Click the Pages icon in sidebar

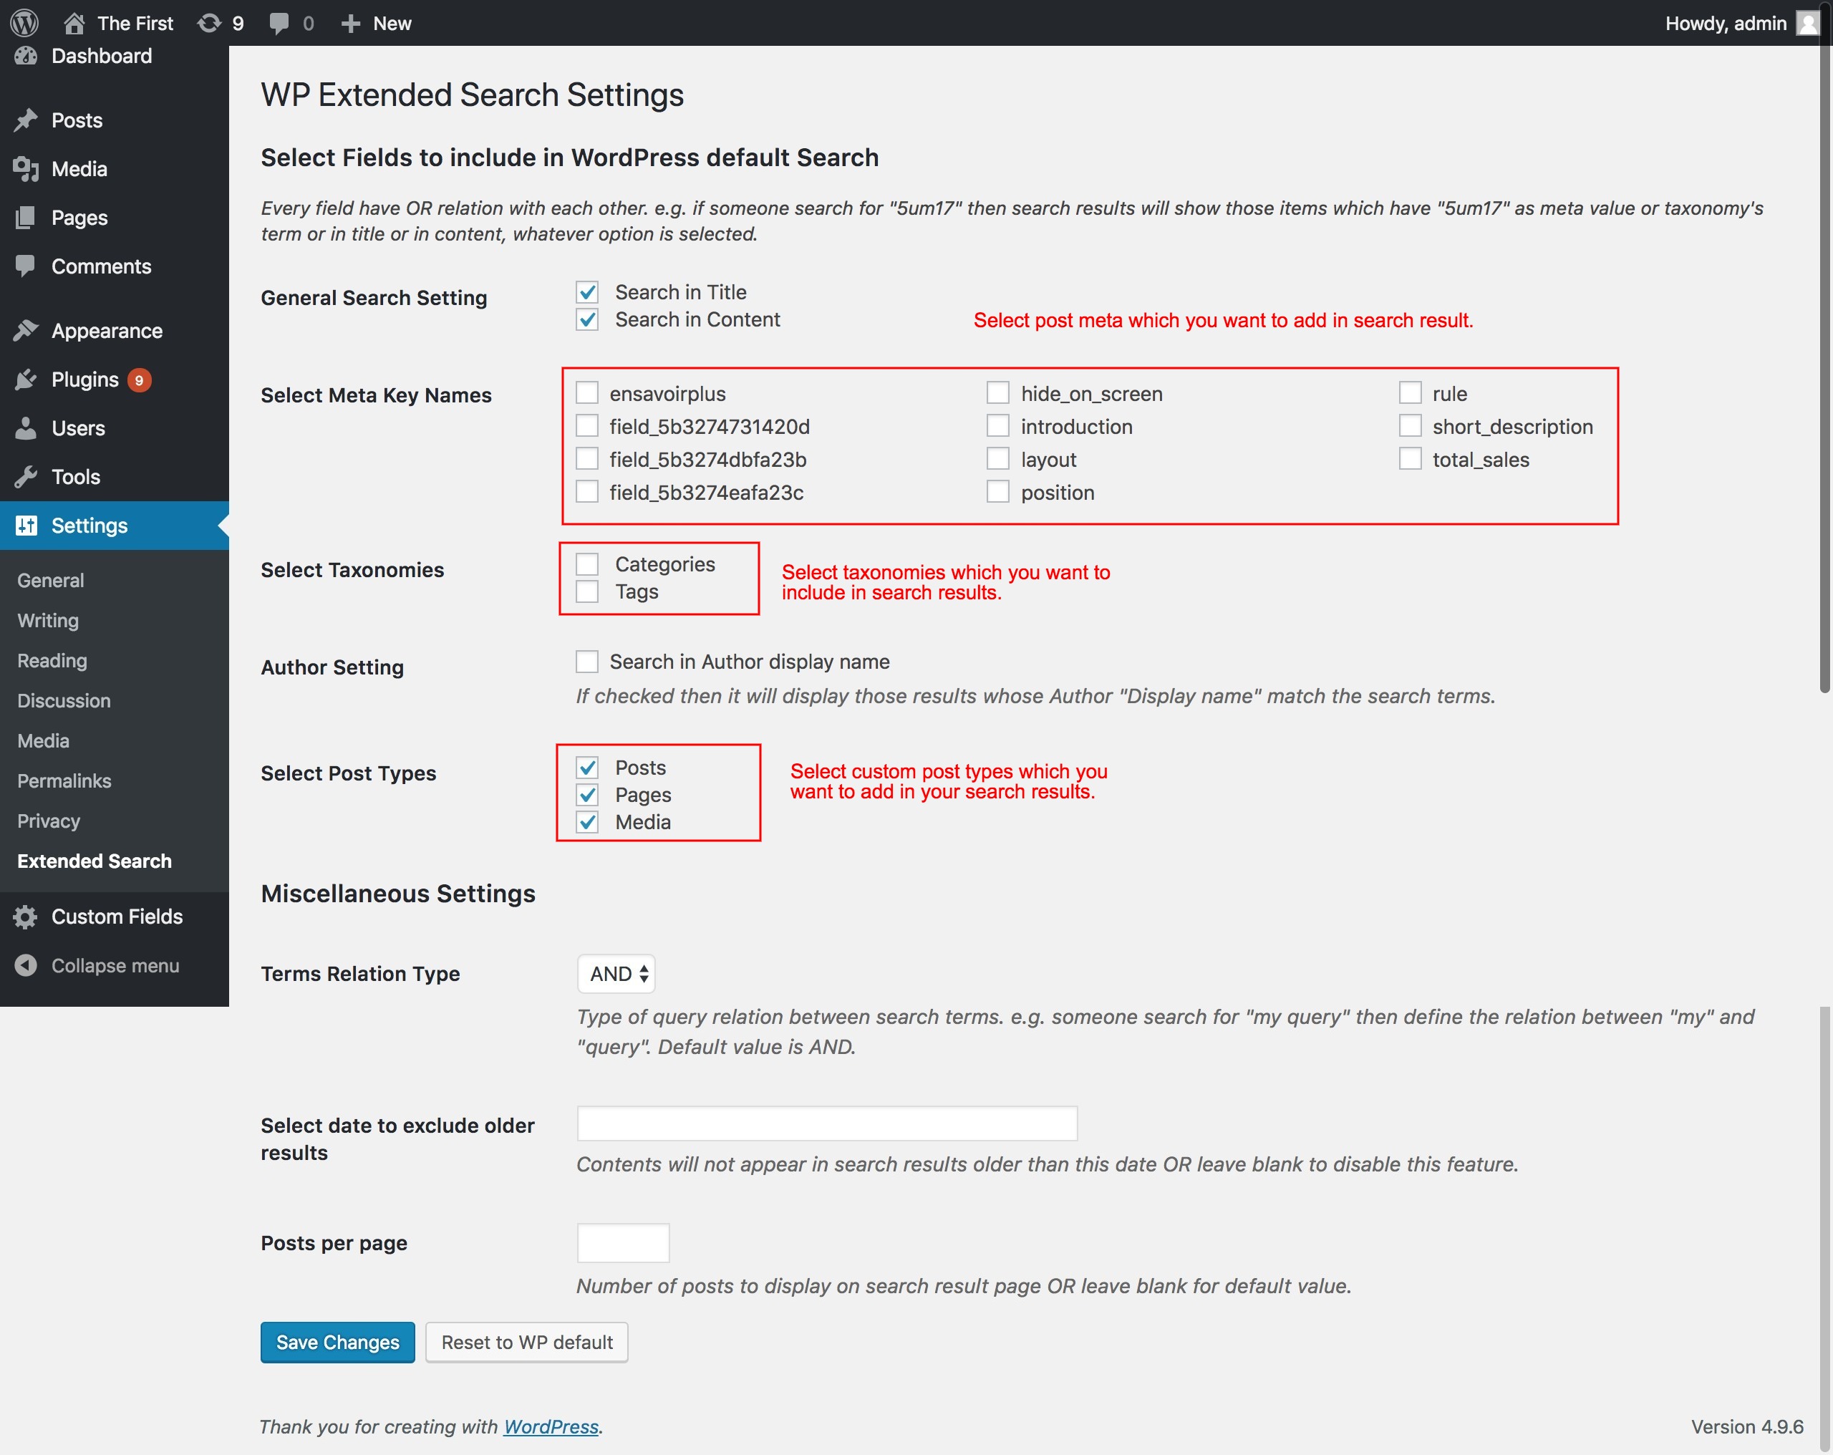click(x=26, y=218)
